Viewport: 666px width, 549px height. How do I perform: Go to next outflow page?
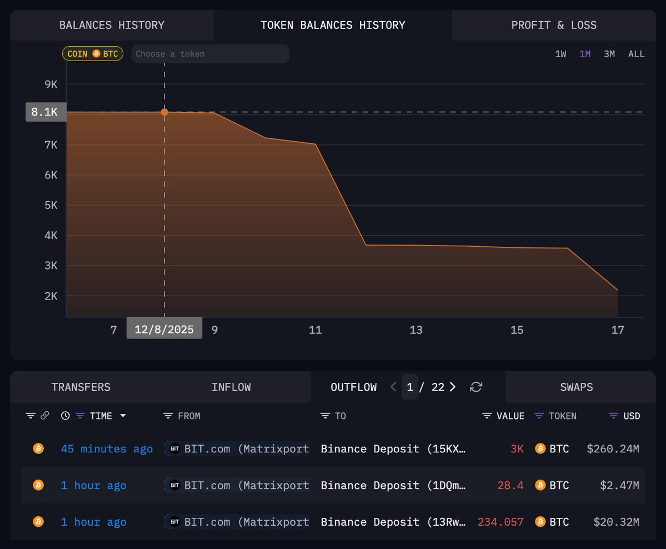[453, 387]
